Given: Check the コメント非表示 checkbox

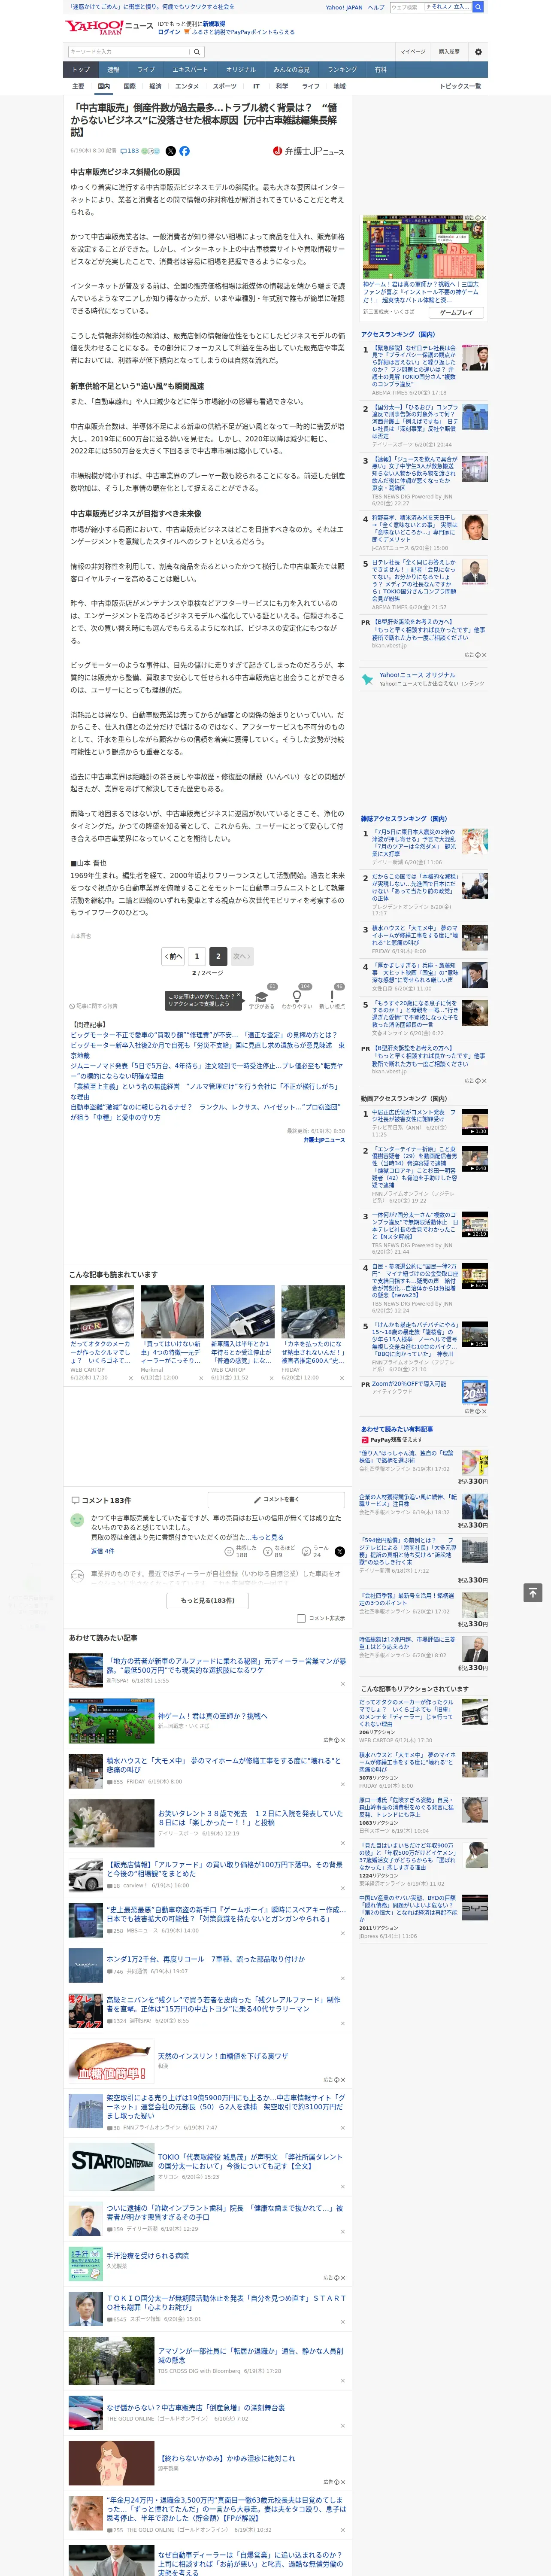Looking at the screenshot, I should 301,1618.
